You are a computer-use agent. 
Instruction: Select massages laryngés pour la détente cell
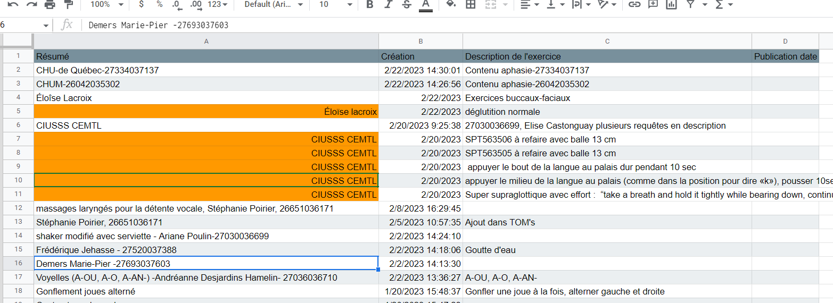click(206, 208)
